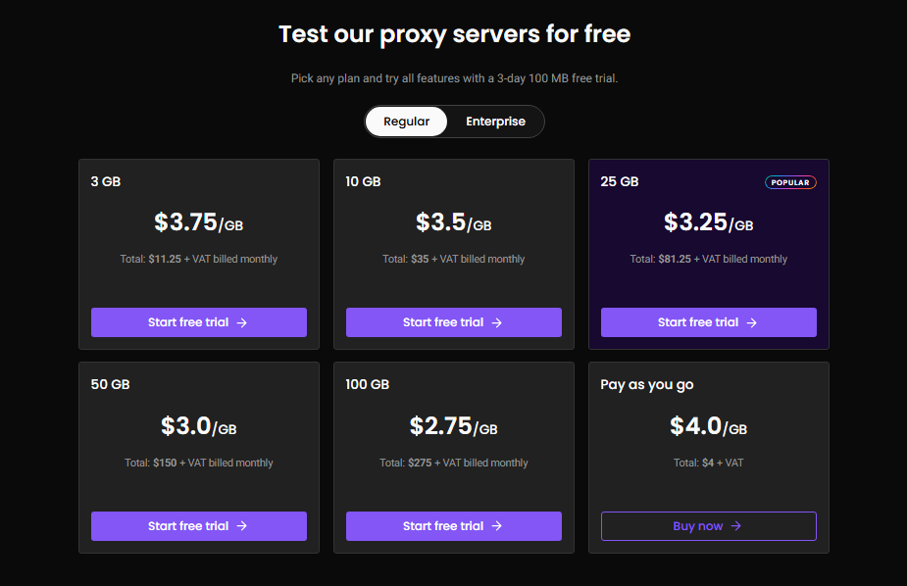The height and width of the screenshot is (586, 907).
Task: Click the Pay as you go card title
Action: 647,385
